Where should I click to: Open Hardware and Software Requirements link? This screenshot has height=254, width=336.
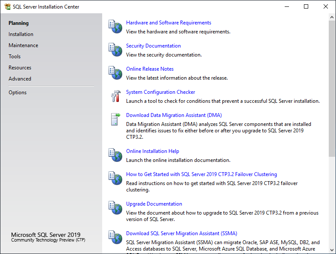(168, 23)
